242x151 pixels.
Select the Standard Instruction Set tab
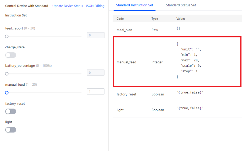134,5
